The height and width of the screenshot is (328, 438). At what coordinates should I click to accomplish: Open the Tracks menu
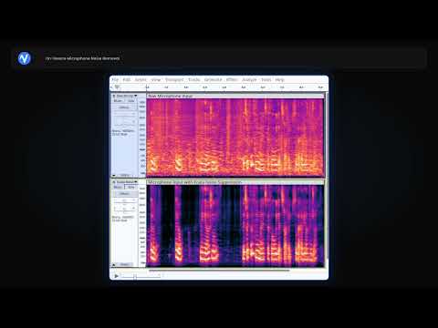(x=193, y=79)
